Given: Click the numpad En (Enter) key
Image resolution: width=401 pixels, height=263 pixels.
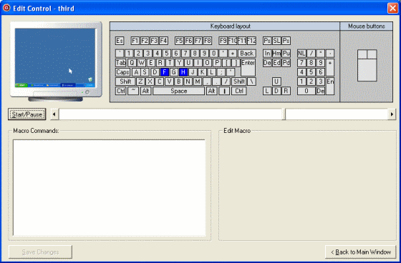Looking at the screenshot, I should click(x=330, y=86).
